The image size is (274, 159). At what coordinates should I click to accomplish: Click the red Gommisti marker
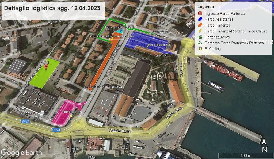pos(156,53)
